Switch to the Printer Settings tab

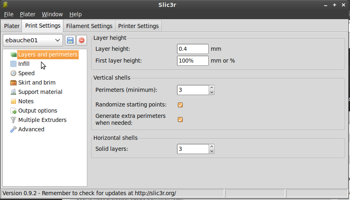[x=138, y=26]
